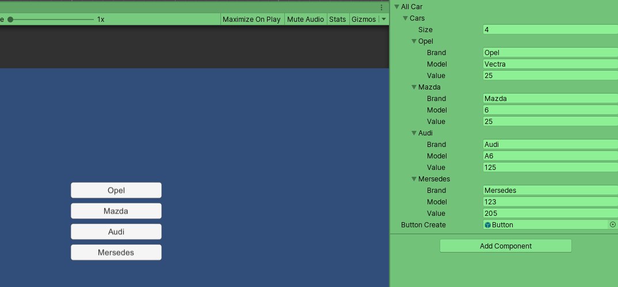Image resolution: width=618 pixels, height=287 pixels.
Task: Toggle Mute Audio
Action: pos(306,20)
